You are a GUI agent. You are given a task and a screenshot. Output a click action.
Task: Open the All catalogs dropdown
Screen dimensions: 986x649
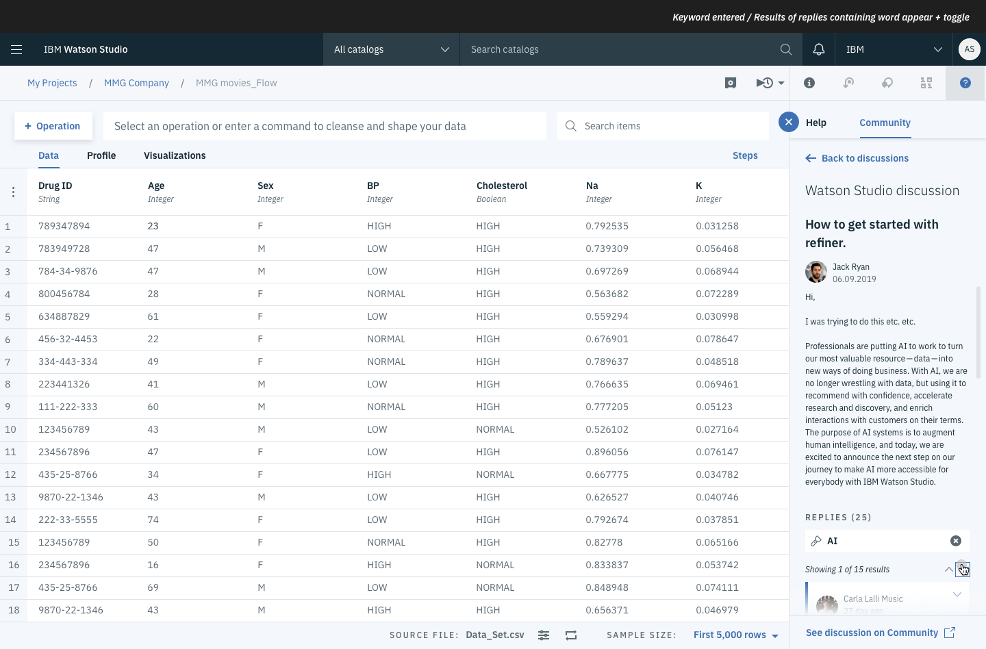tap(391, 49)
